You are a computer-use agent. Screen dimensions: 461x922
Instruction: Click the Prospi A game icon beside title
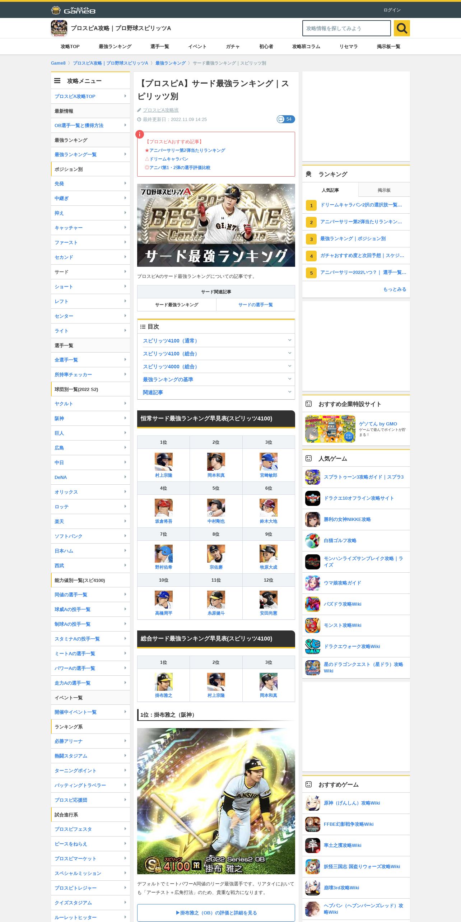click(x=59, y=28)
